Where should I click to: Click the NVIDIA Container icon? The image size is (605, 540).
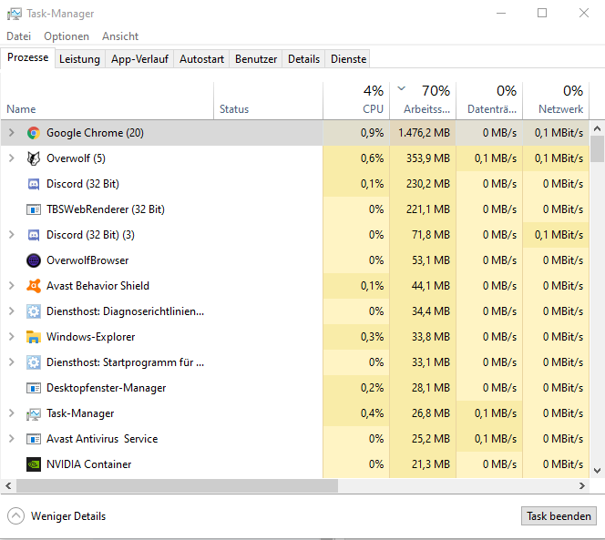(34, 464)
